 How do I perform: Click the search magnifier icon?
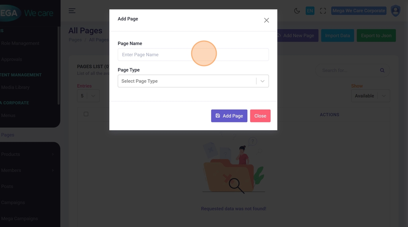click(382, 70)
